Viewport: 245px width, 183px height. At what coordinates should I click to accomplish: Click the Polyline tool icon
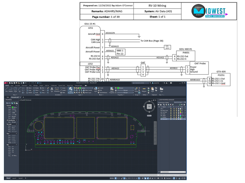pos(11,89)
